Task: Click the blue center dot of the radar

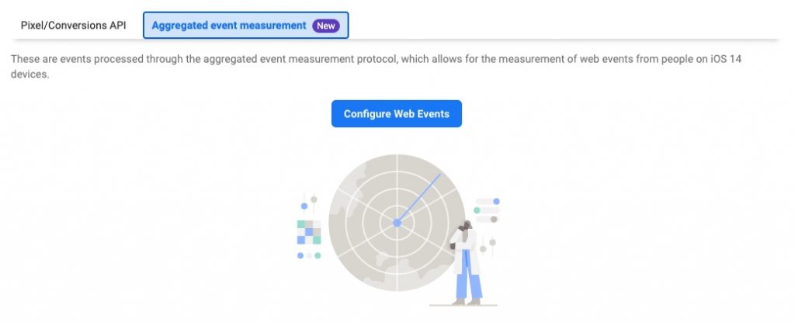Action: tap(397, 223)
